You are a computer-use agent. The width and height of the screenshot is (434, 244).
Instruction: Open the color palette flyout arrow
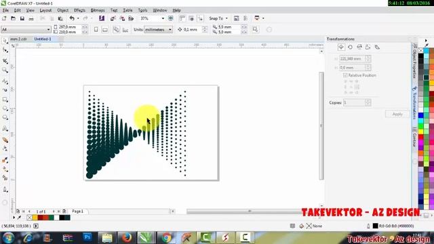point(426,41)
